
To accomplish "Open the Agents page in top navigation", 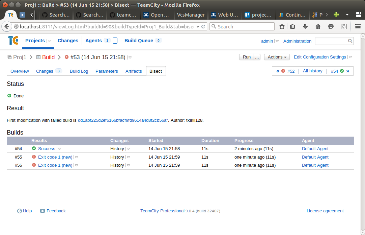I will [93, 41].
